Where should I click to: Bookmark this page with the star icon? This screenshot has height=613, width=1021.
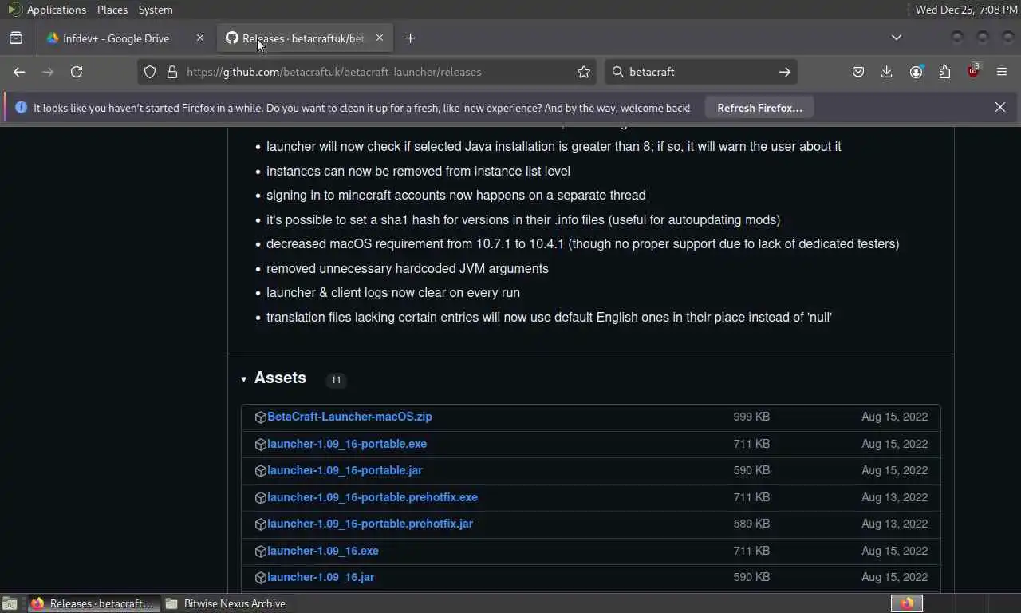coord(584,72)
